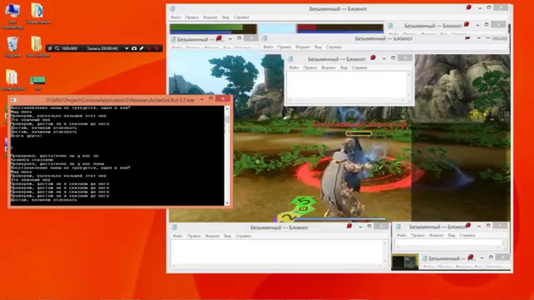Viewport: 534px width, 300px height.
Task: Click the console scrollbar up arrow
Action: [227, 109]
